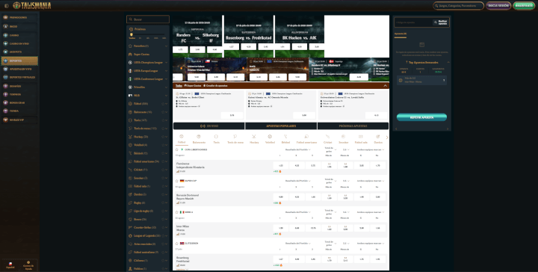Favorite Tenis in the sports list
Image resolution: width=538 pixels, height=272 pixels.
pos(163,120)
